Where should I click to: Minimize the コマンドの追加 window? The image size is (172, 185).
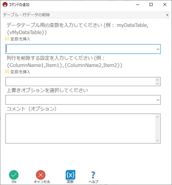pyautogui.click(x=138, y=5)
